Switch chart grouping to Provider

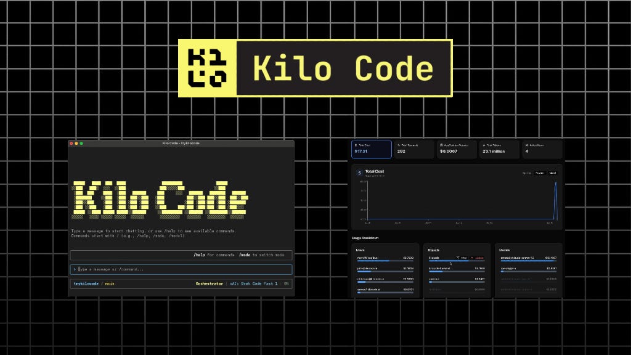tap(540, 173)
